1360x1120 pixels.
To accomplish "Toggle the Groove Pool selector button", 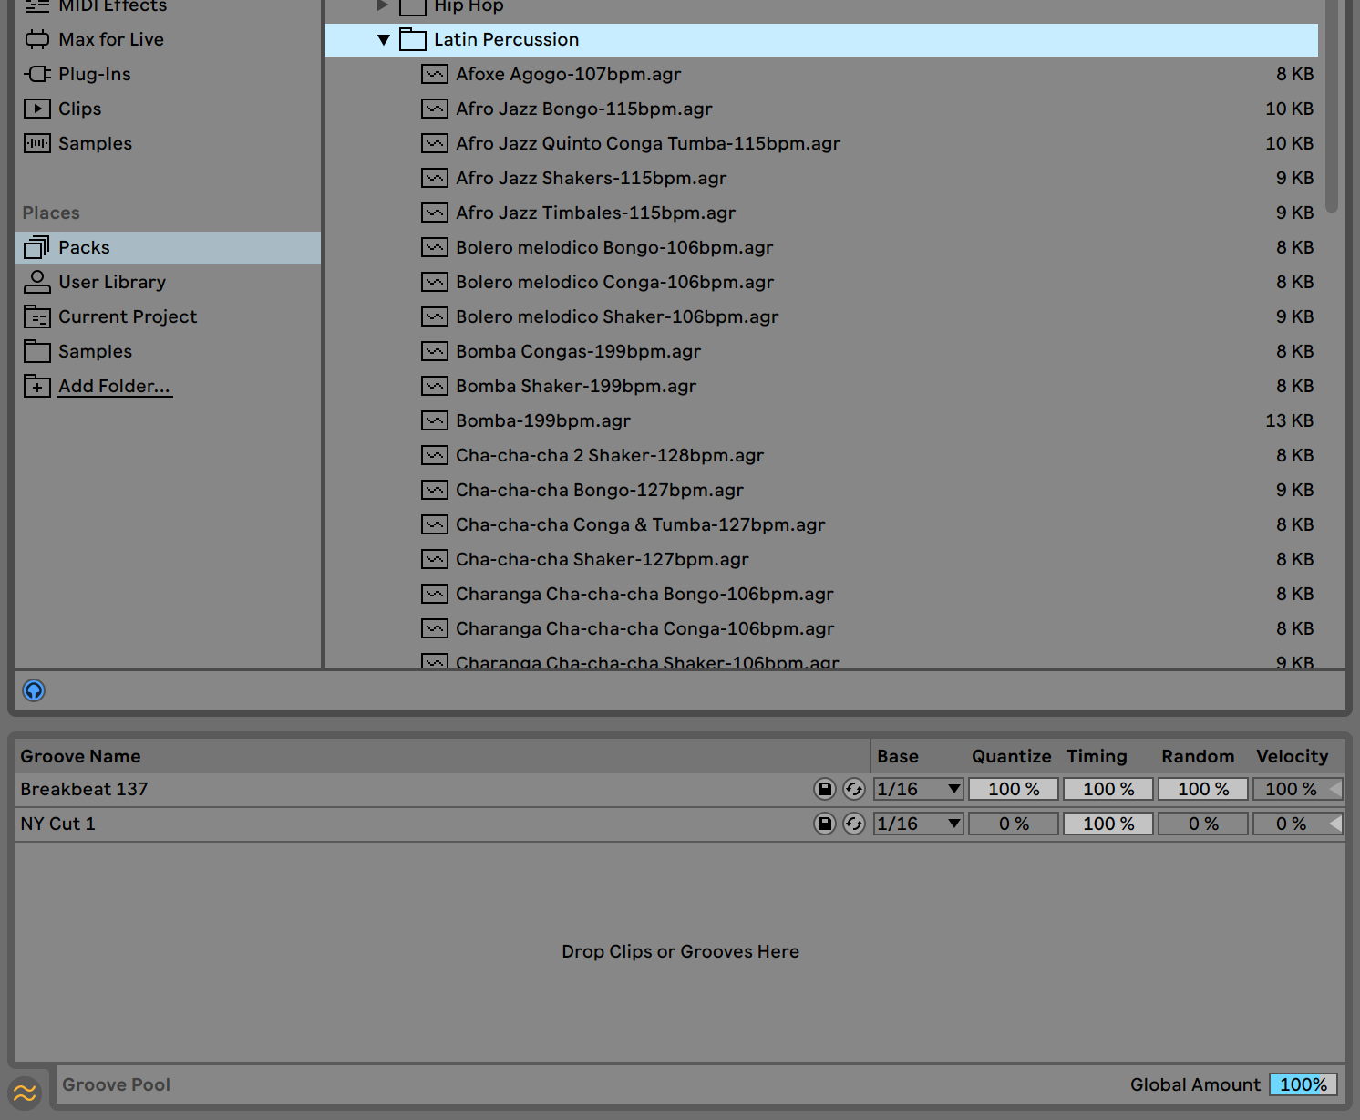I will tap(25, 1092).
